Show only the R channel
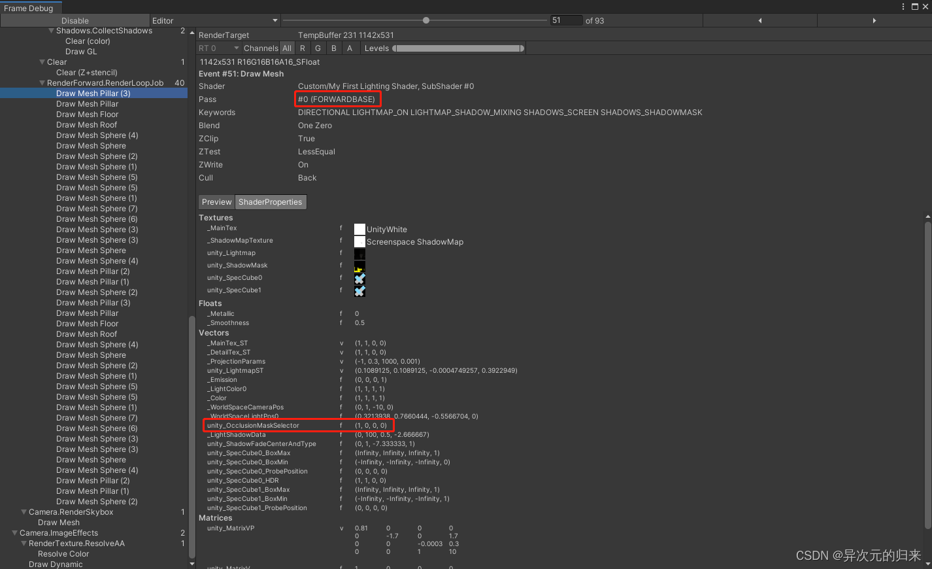The height and width of the screenshot is (569, 932). [302, 48]
